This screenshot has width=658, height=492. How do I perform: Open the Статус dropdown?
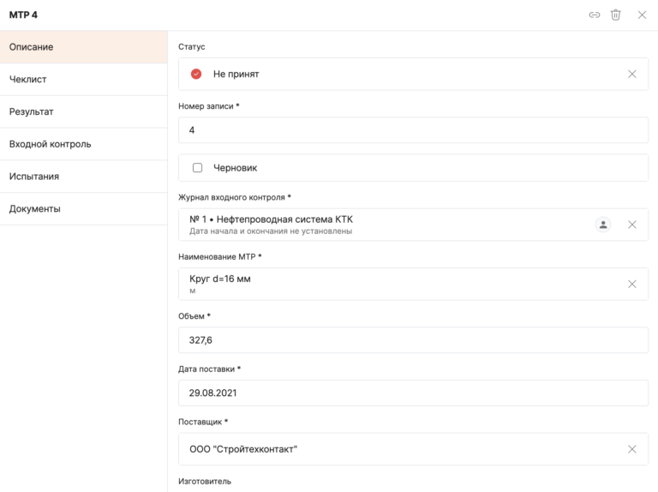(403, 74)
